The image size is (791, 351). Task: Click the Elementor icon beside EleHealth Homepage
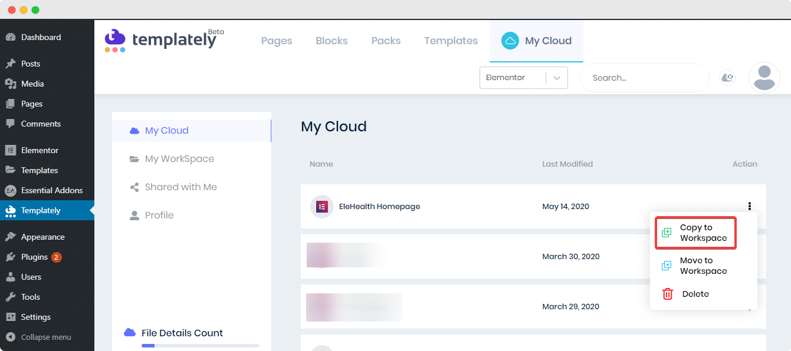(322, 207)
